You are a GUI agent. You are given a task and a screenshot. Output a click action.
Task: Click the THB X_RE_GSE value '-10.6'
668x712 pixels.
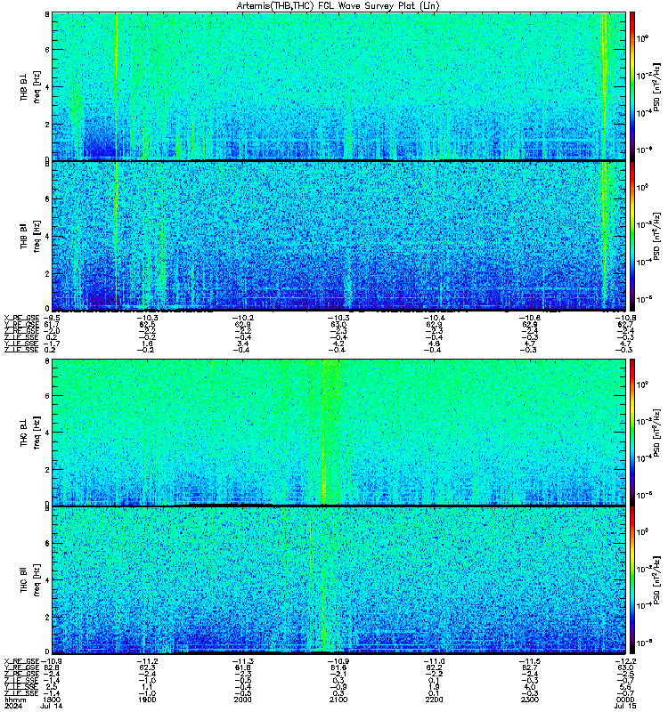[529, 318]
